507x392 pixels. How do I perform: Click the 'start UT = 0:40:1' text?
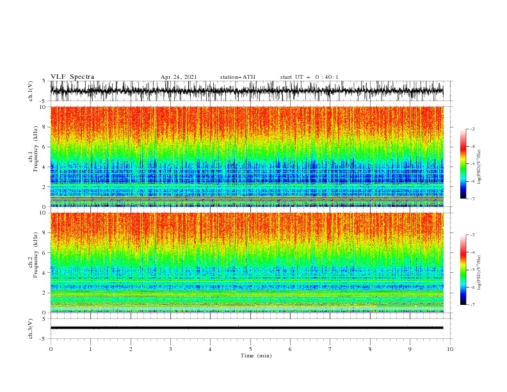[309, 77]
